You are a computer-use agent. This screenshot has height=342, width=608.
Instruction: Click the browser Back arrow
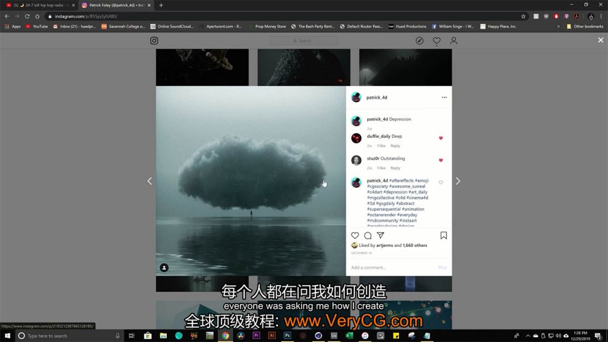[x=7, y=16]
